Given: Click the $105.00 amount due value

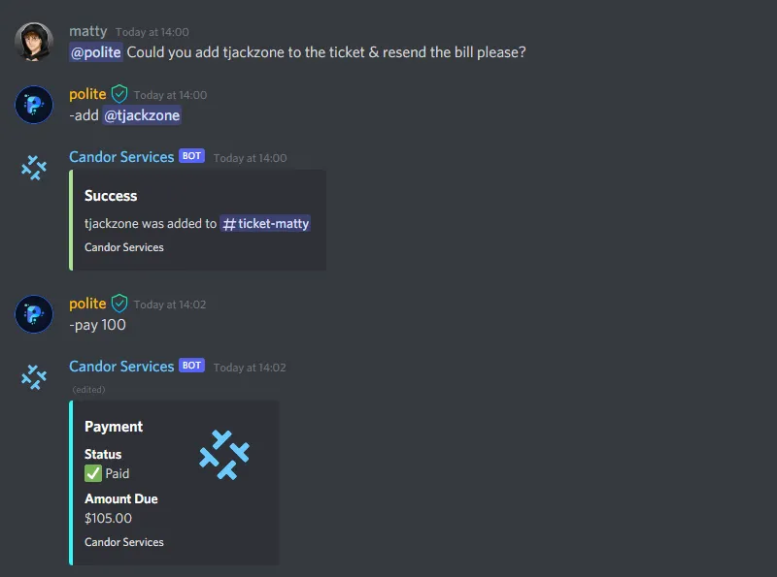Looking at the screenshot, I should (108, 518).
